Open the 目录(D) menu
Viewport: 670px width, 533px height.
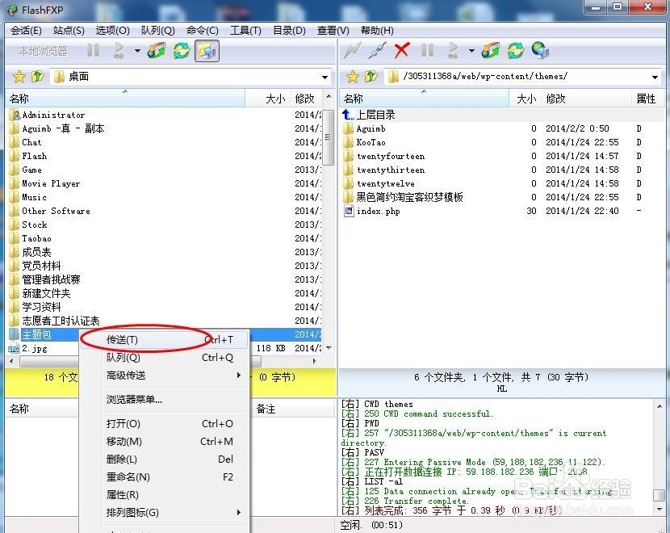tap(289, 31)
